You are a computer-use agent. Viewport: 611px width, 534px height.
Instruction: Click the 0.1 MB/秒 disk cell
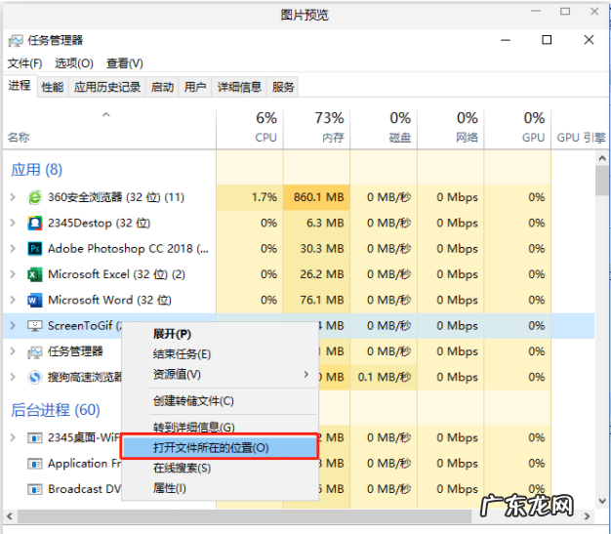[384, 377]
